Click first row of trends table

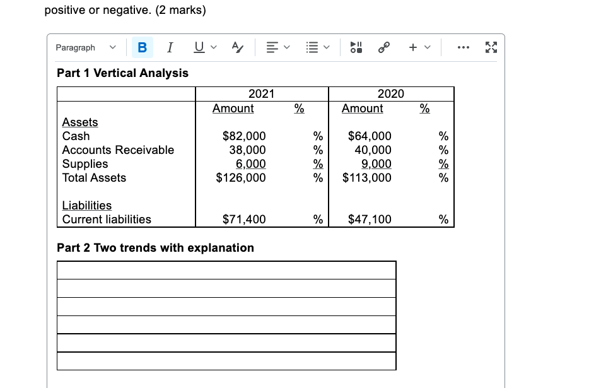[226, 270]
